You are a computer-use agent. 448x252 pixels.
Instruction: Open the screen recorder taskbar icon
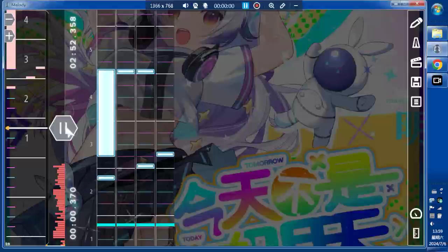437,80
